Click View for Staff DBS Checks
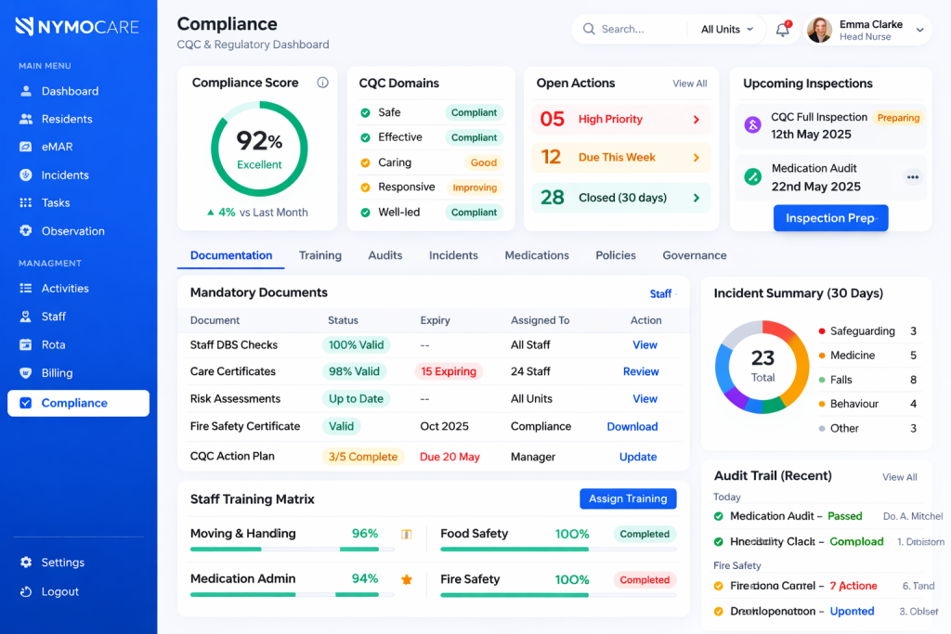951x634 pixels. point(645,345)
